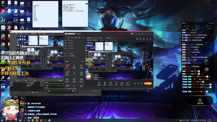
Task: Click the speaker icon in streaming app bar
Action: tap(127, 83)
